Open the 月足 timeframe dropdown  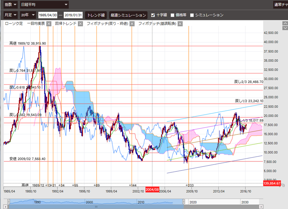[10, 15]
